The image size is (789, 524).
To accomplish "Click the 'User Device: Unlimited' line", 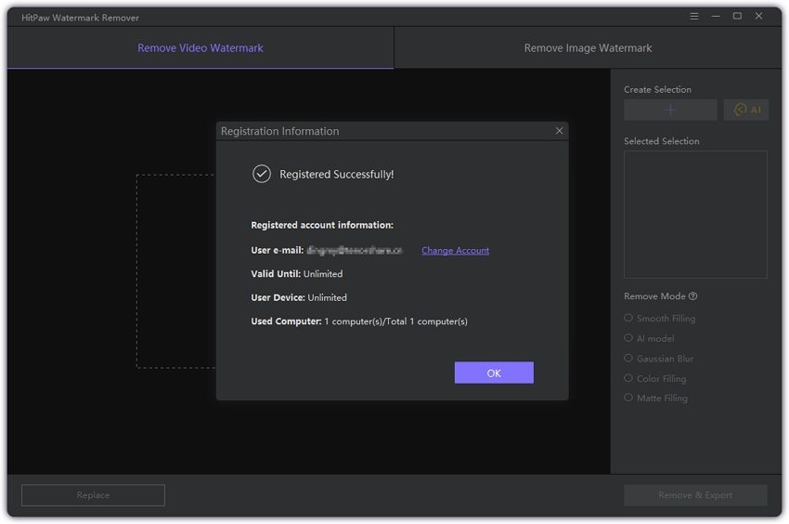I will 299,297.
